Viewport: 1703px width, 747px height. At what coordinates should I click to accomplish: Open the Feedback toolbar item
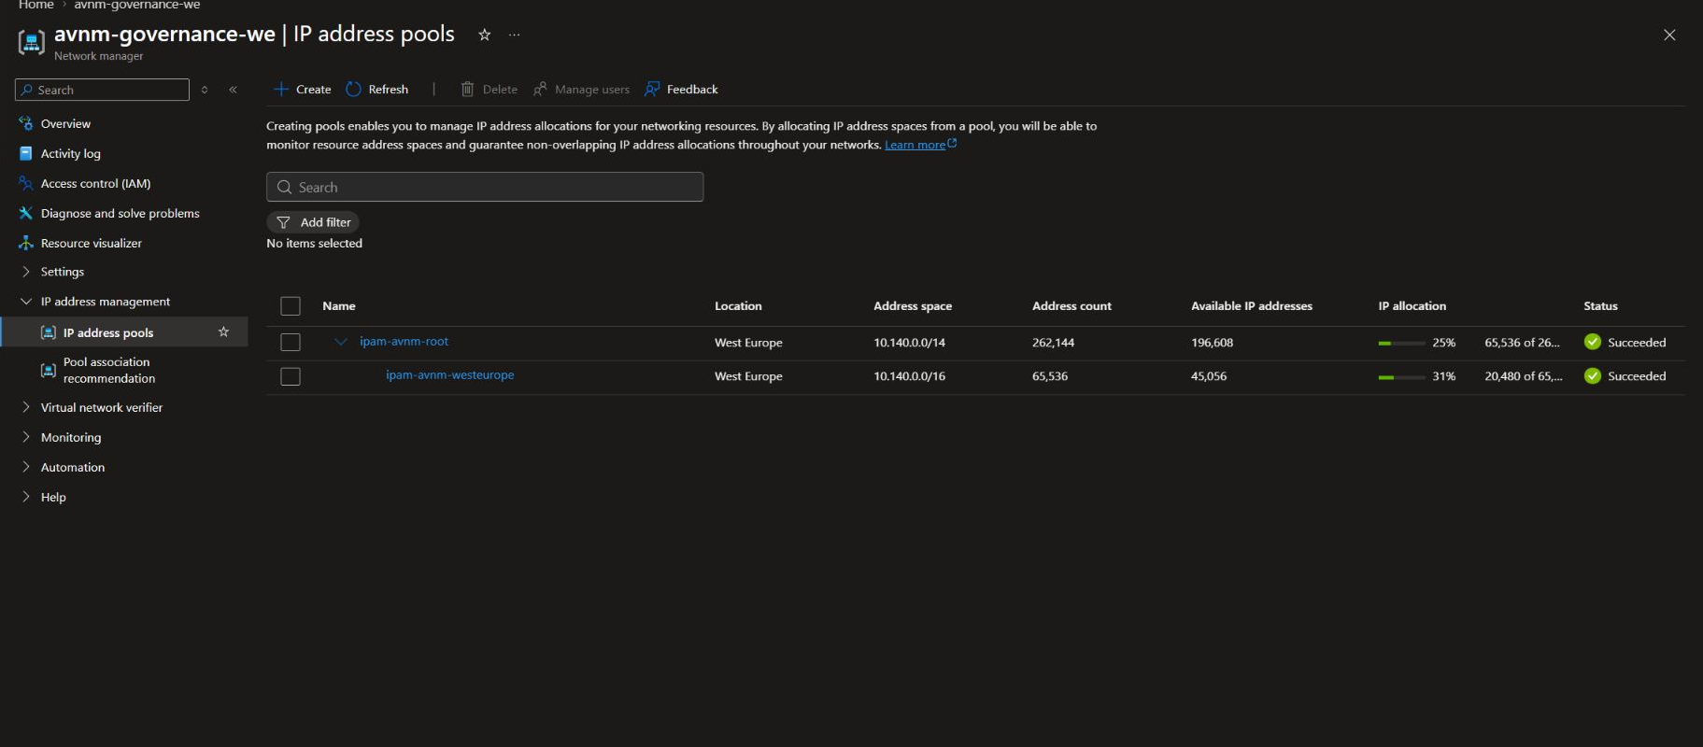coord(681,90)
